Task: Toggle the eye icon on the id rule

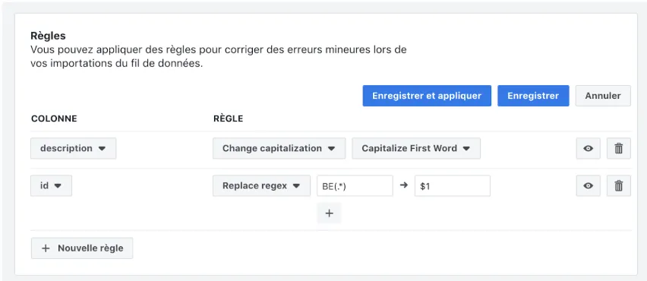Action: tap(588, 185)
